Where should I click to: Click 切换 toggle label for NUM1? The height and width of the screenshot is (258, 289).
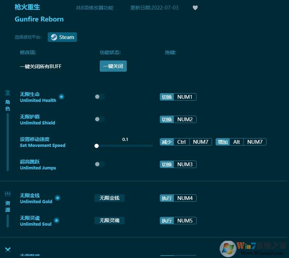[x=167, y=97]
